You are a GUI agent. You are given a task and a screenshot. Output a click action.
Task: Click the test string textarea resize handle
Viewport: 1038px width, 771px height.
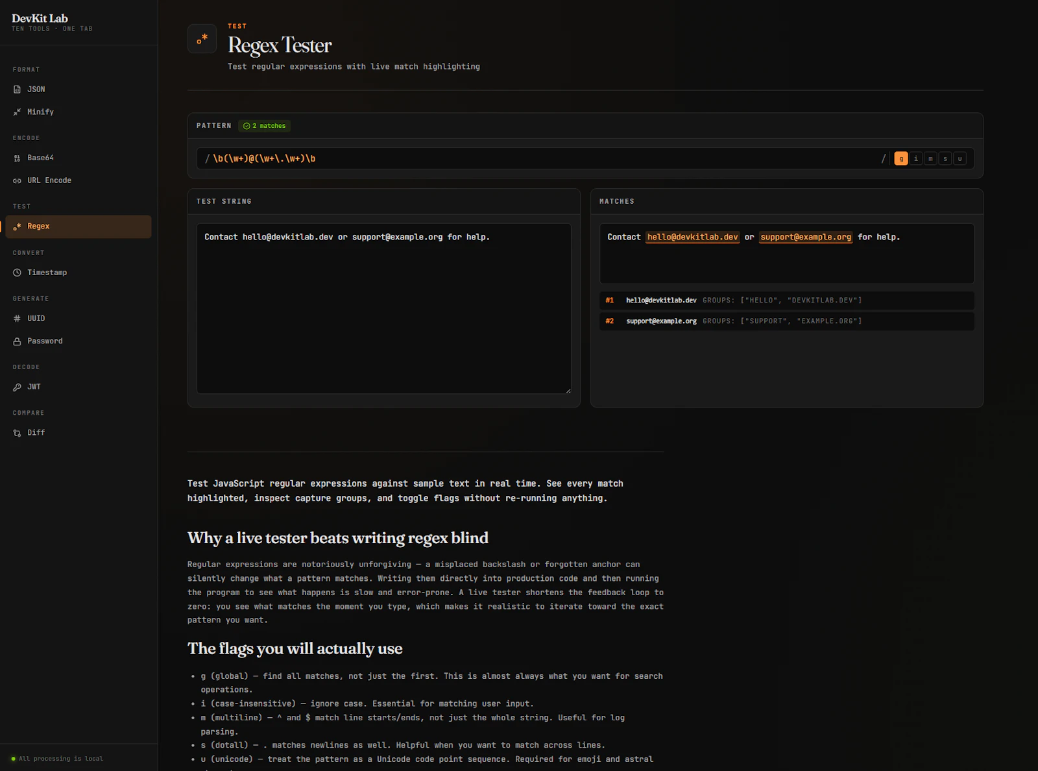click(x=568, y=391)
